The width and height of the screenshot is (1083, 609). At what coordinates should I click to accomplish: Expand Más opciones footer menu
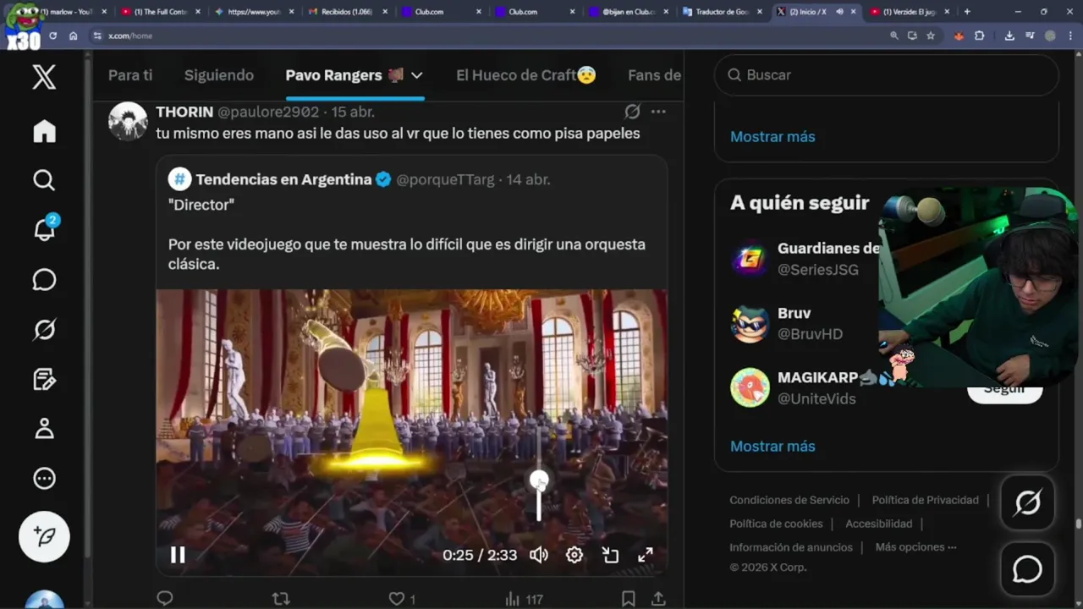(916, 547)
